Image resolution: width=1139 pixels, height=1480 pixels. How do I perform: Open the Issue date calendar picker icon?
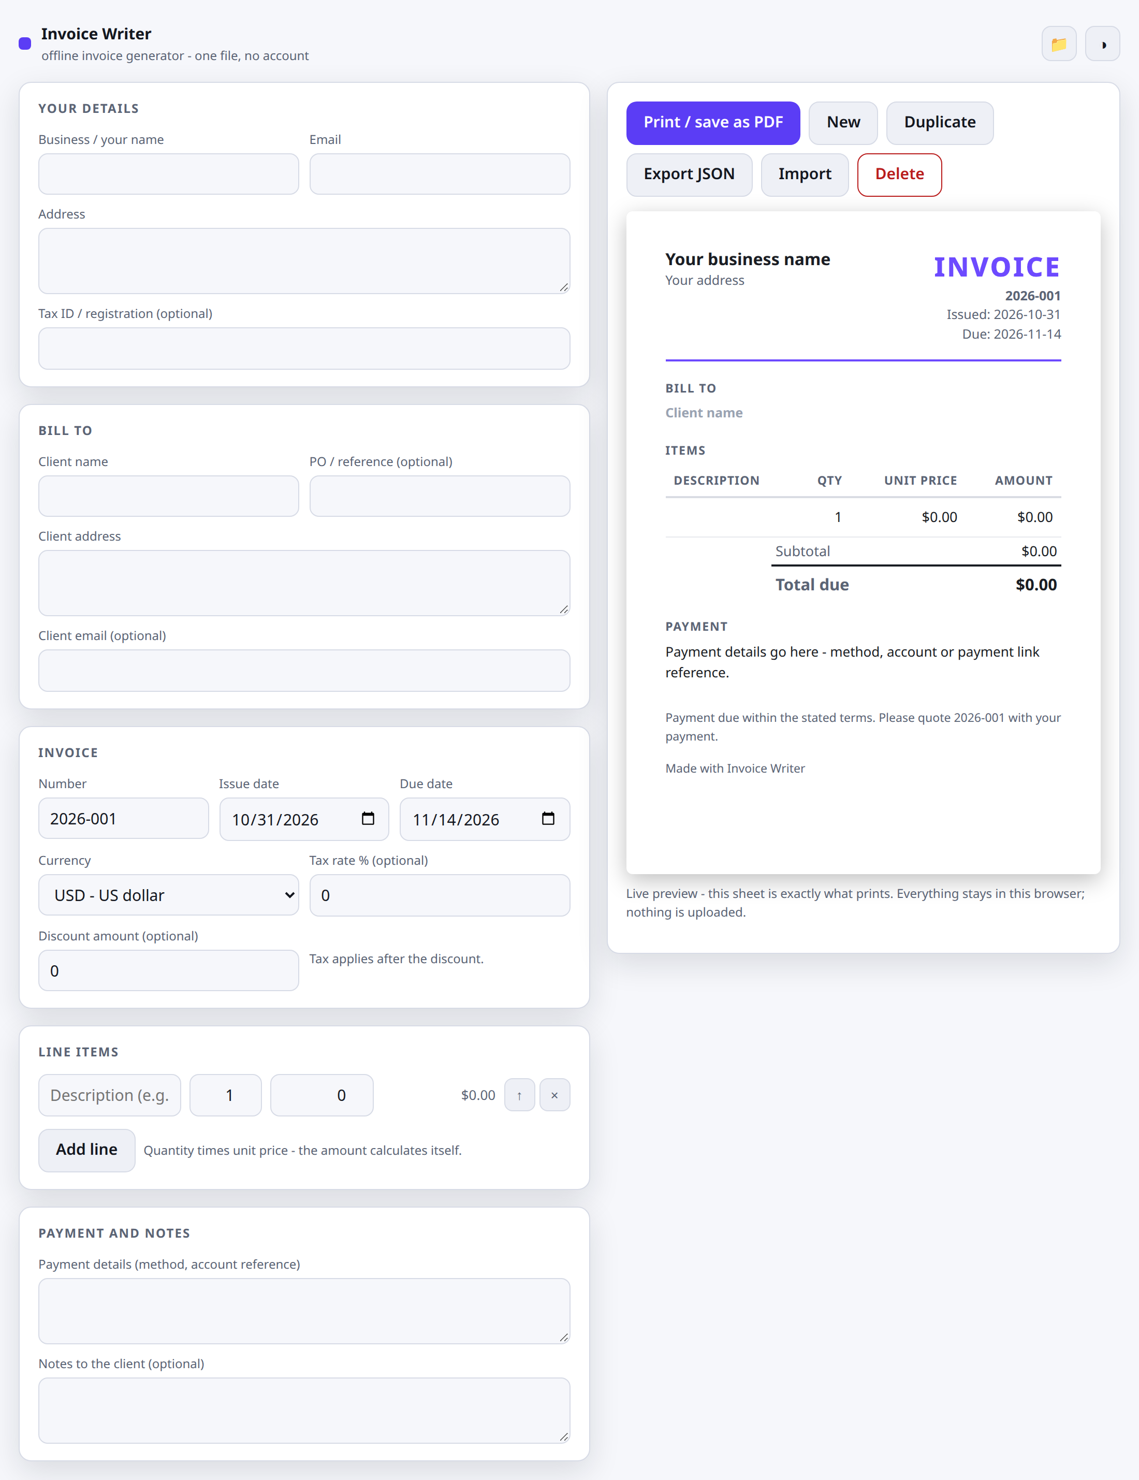(x=368, y=819)
